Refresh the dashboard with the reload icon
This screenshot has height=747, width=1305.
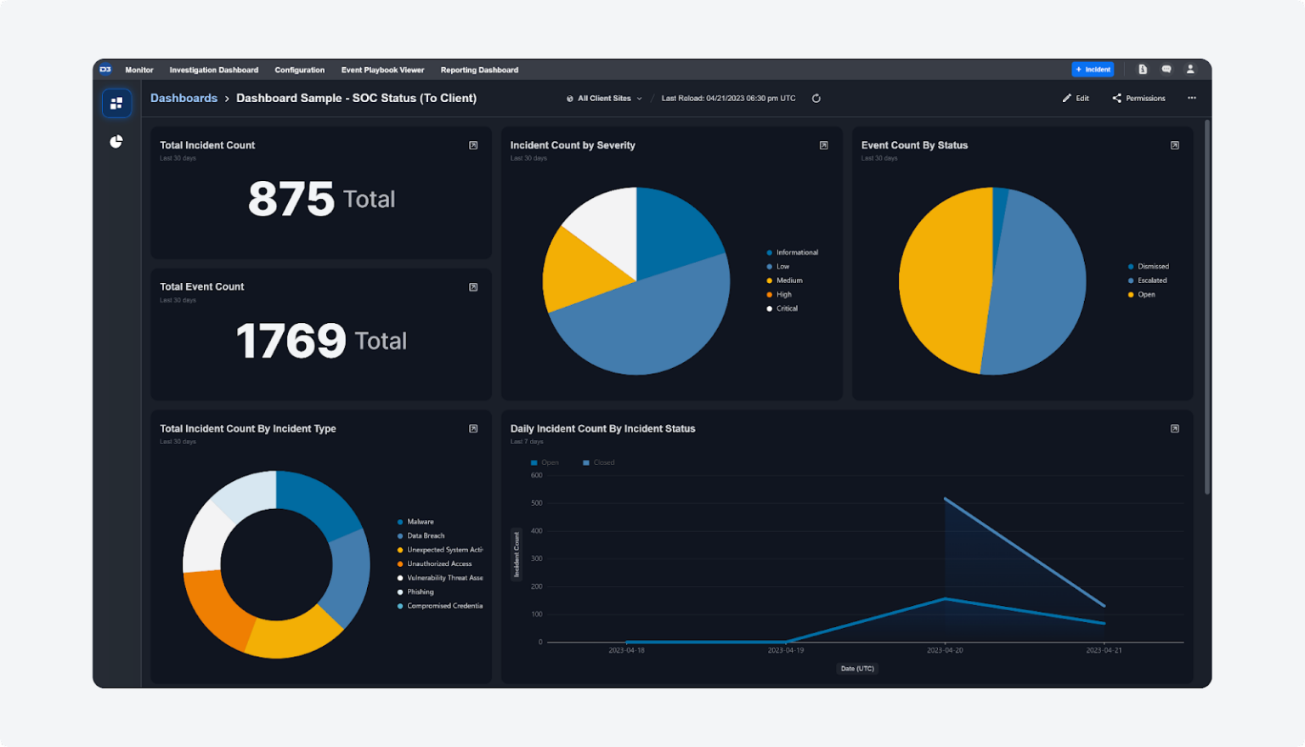click(816, 98)
